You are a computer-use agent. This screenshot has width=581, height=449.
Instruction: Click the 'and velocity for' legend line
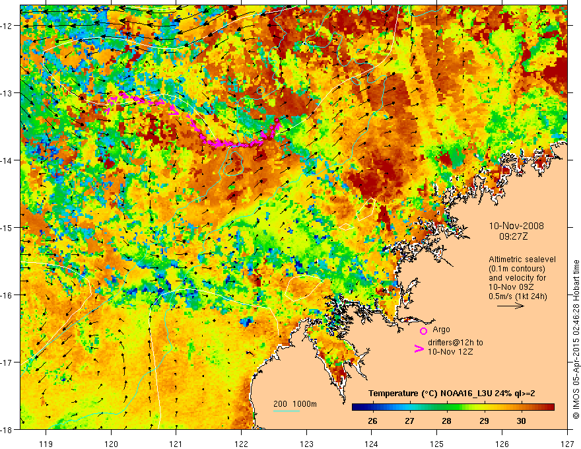[x=517, y=278]
